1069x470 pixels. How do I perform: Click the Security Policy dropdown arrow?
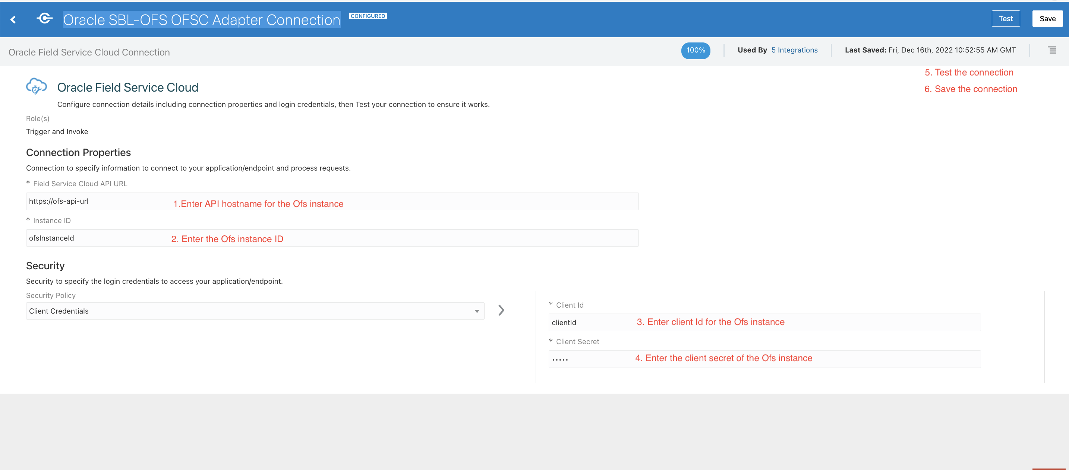(x=476, y=311)
